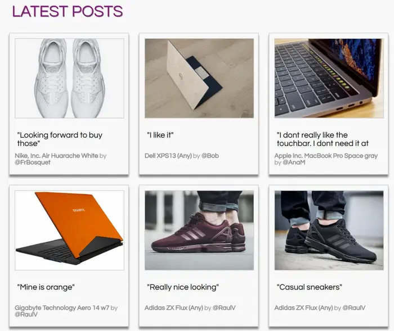This screenshot has height=331, width=394.
Task: Open the white Nike Huarache sneakers image
Action: pos(69,78)
